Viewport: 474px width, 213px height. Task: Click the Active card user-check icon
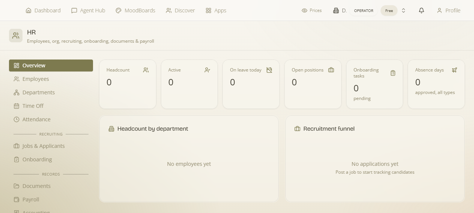[207, 70]
